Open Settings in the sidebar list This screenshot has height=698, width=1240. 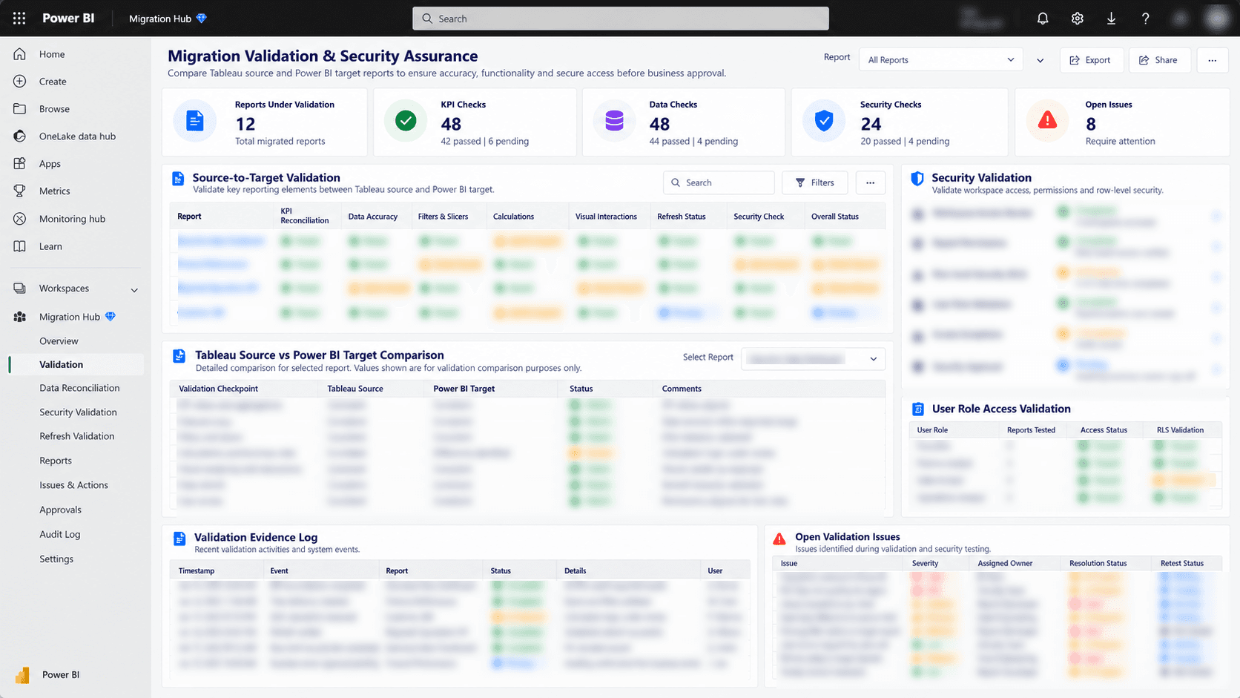pos(56,559)
